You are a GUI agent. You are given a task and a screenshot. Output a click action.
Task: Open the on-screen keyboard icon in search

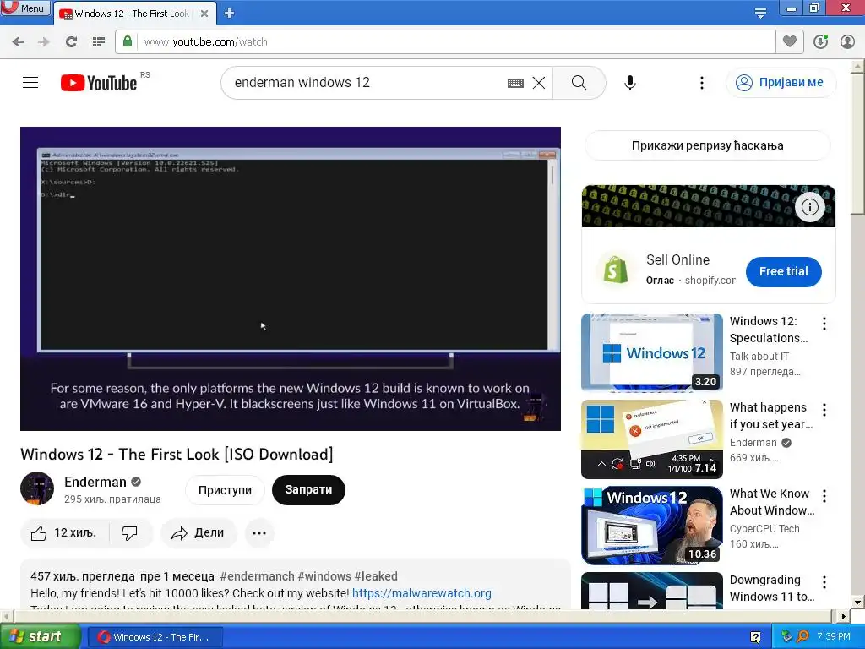click(x=515, y=83)
